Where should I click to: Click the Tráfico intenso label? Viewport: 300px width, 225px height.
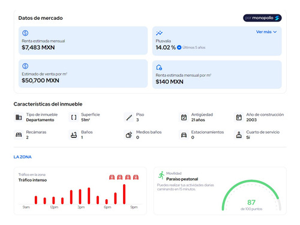click(x=32, y=180)
